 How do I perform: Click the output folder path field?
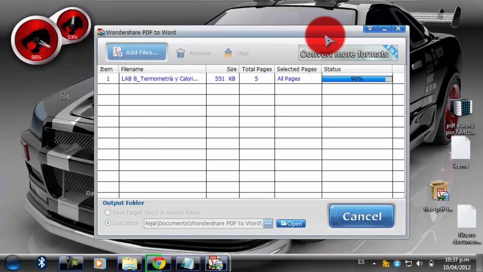coord(203,223)
